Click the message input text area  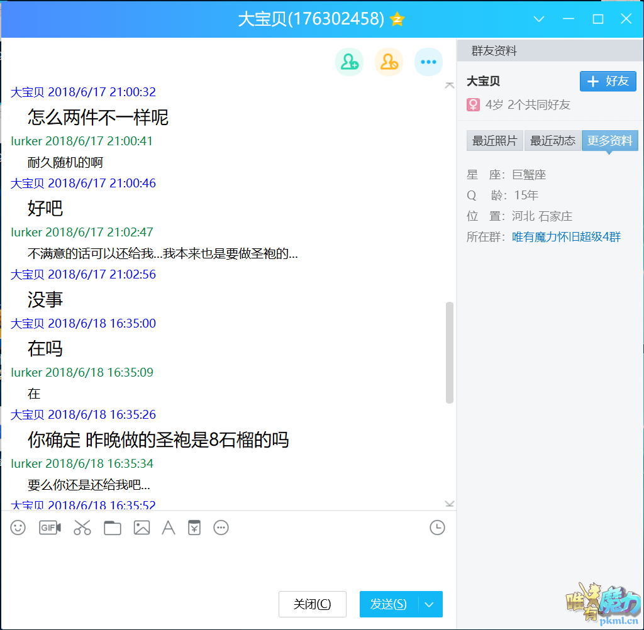pyautogui.click(x=226, y=563)
